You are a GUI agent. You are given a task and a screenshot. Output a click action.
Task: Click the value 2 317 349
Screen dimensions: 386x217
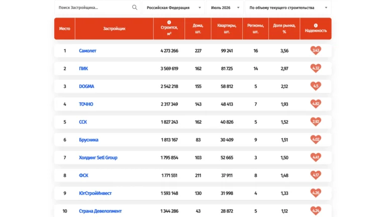point(169,104)
